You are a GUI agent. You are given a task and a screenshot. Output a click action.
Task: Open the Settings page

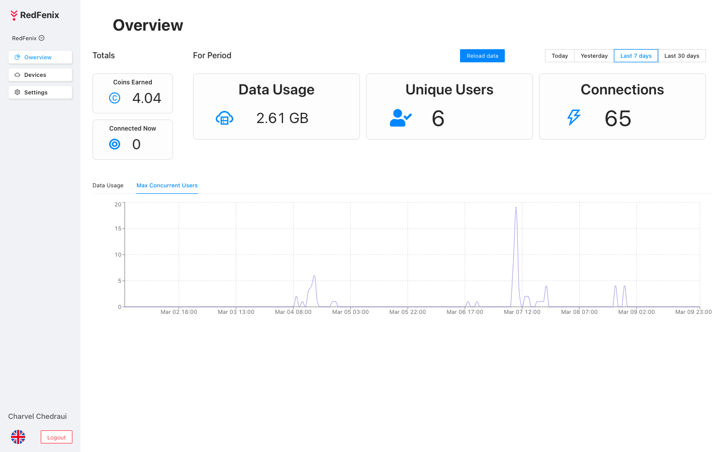40,92
